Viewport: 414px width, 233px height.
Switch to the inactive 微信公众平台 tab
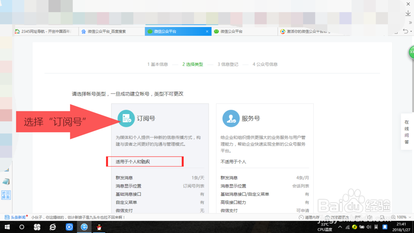[x=244, y=32]
